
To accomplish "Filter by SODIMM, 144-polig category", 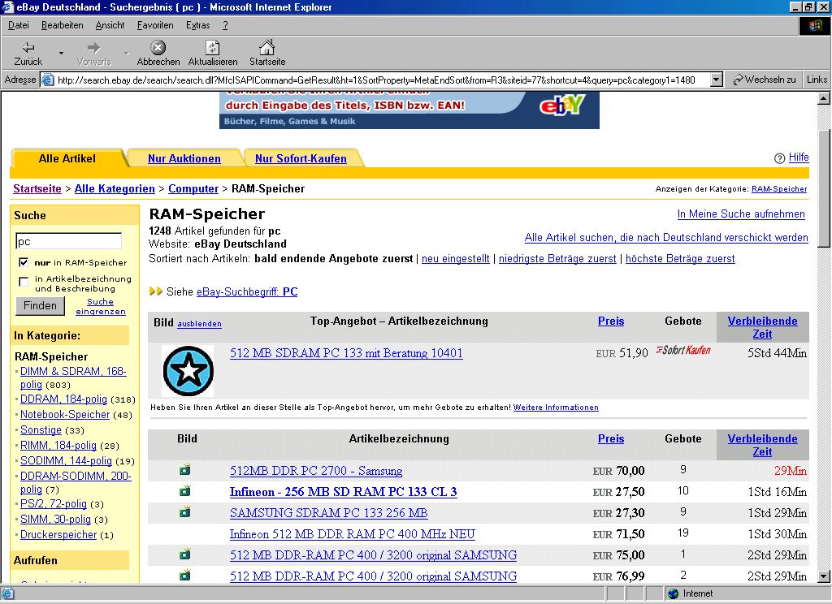I will click(x=66, y=460).
